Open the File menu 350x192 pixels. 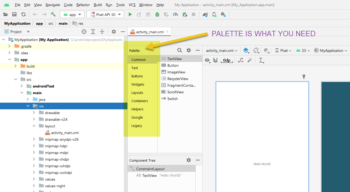click(x=18, y=5)
